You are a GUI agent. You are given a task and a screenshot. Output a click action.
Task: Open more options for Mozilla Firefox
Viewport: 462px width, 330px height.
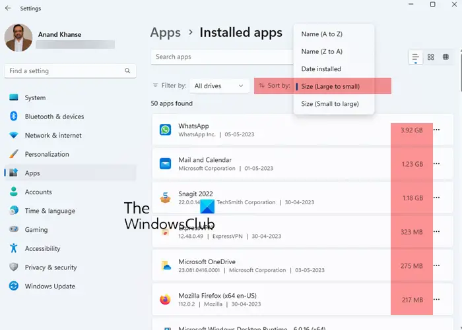pos(437,300)
